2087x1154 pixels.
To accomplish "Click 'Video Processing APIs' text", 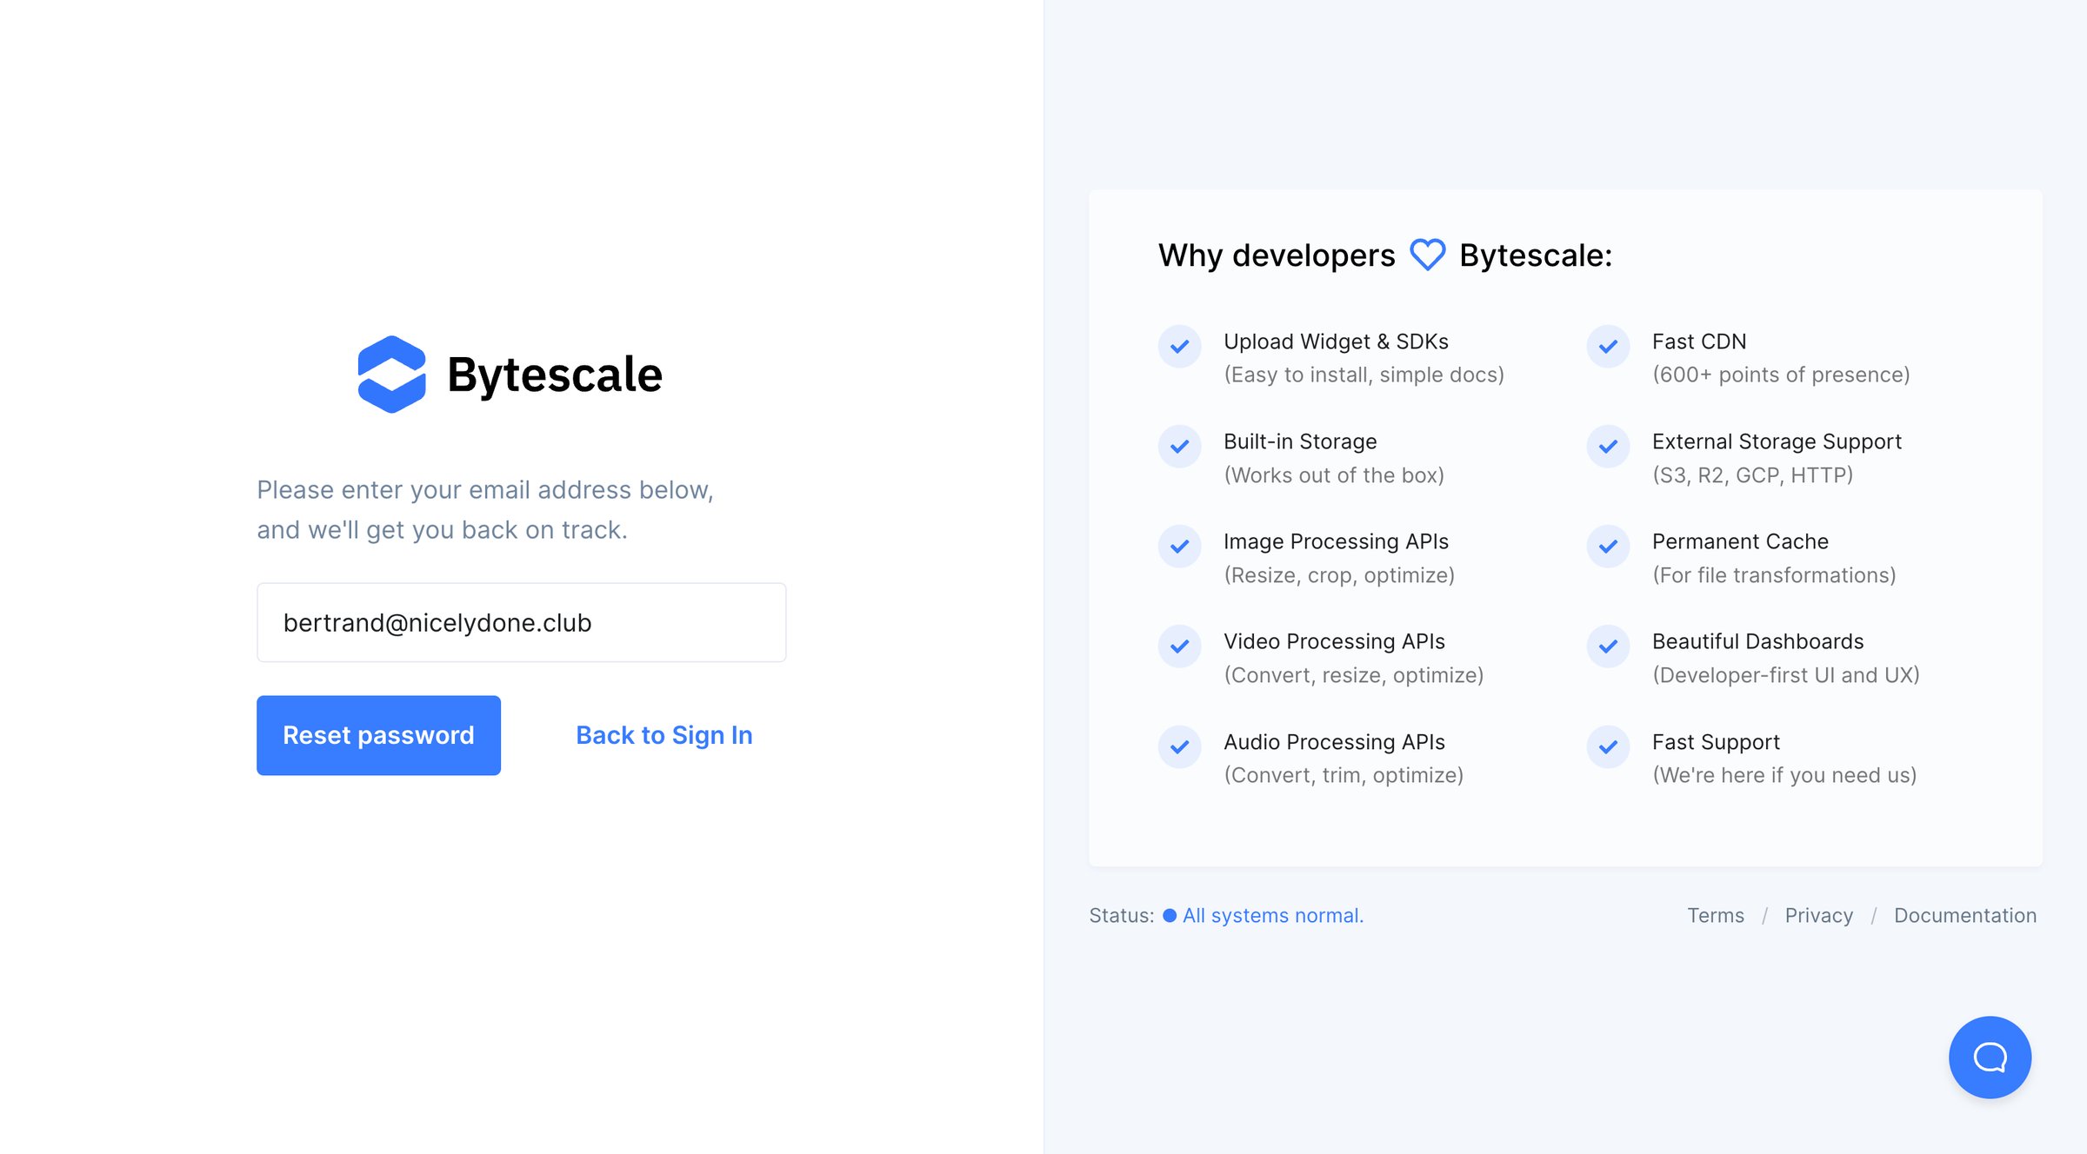I will pos(1334,641).
